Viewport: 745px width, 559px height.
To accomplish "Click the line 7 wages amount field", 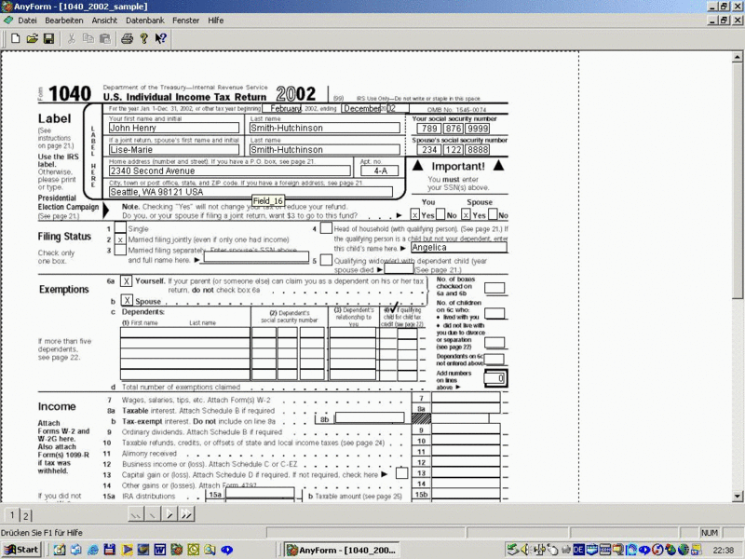I will pos(466,398).
